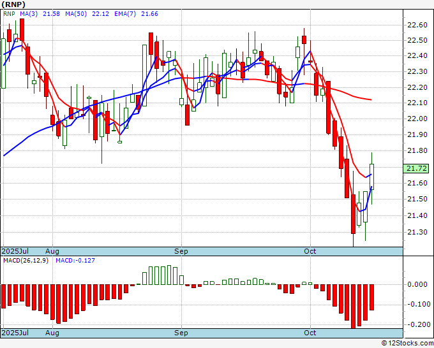Viewport: 434px width, 348px height.
Task: Click the Sep label on price chart axis
Action: coord(181,251)
